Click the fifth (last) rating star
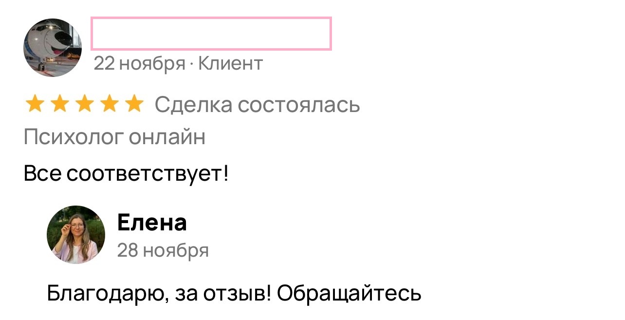This screenshot has width=625, height=320. tap(134, 104)
